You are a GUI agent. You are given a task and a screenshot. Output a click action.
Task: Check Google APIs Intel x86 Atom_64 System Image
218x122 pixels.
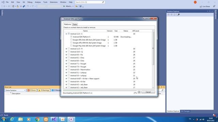71,40
